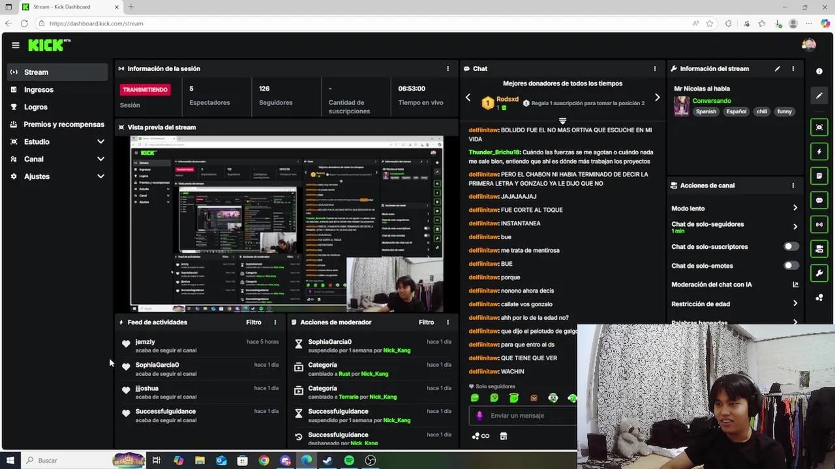
Task: Select Stream in the left sidebar
Action: [57, 72]
